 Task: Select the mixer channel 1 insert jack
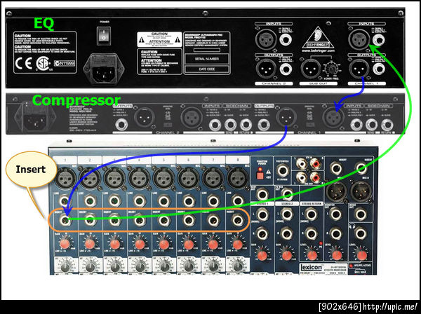[x=65, y=220]
